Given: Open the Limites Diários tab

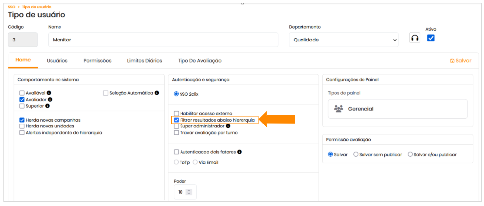Looking at the screenshot, I should [144, 61].
